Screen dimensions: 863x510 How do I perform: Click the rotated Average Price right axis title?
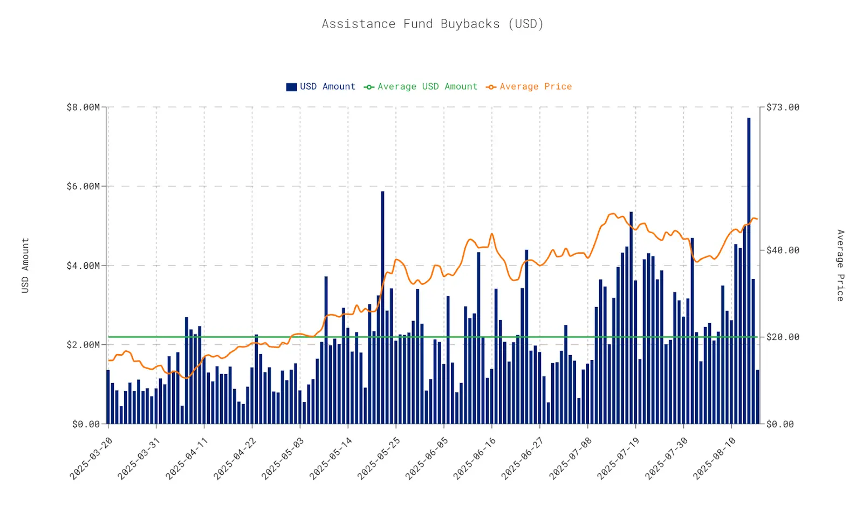click(x=840, y=266)
